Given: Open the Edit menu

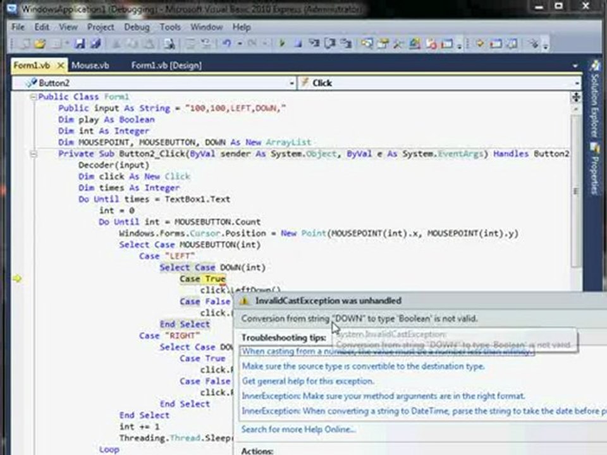Looking at the screenshot, I should 42,27.
